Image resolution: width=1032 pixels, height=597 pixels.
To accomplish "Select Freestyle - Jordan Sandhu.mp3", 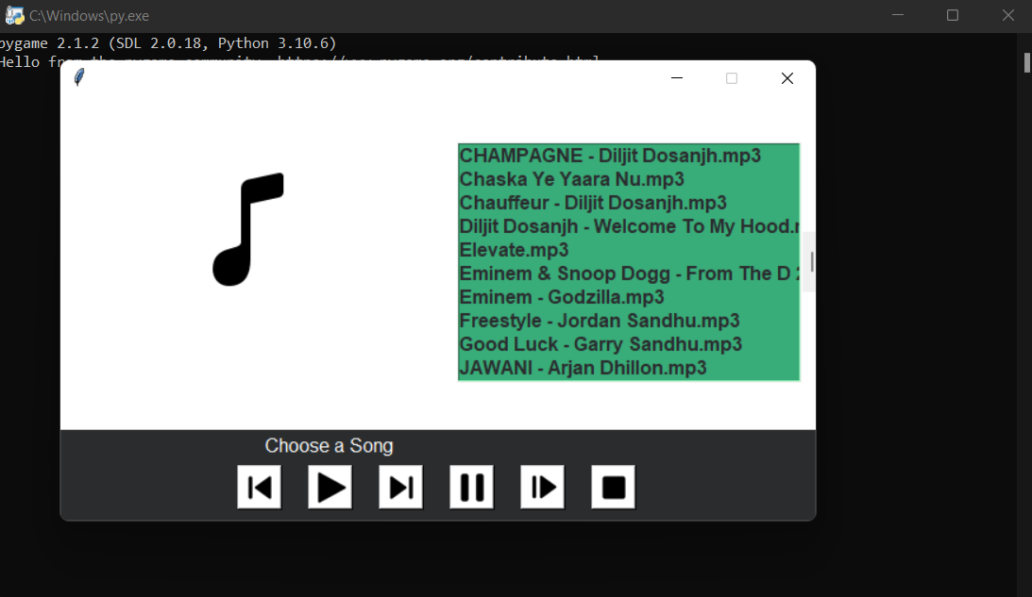I will [x=599, y=320].
